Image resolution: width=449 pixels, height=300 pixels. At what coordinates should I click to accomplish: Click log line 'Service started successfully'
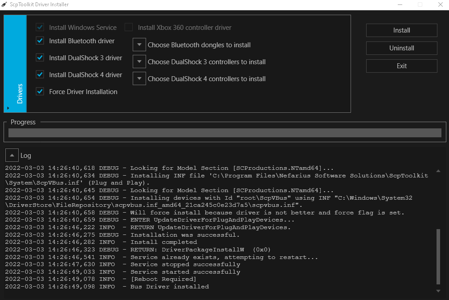point(122,271)
